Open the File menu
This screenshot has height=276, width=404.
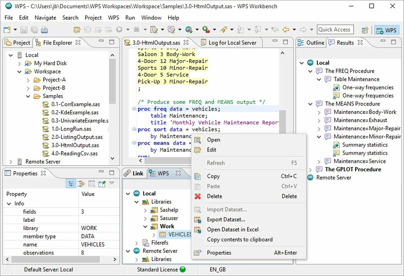[x=9, y=18]
